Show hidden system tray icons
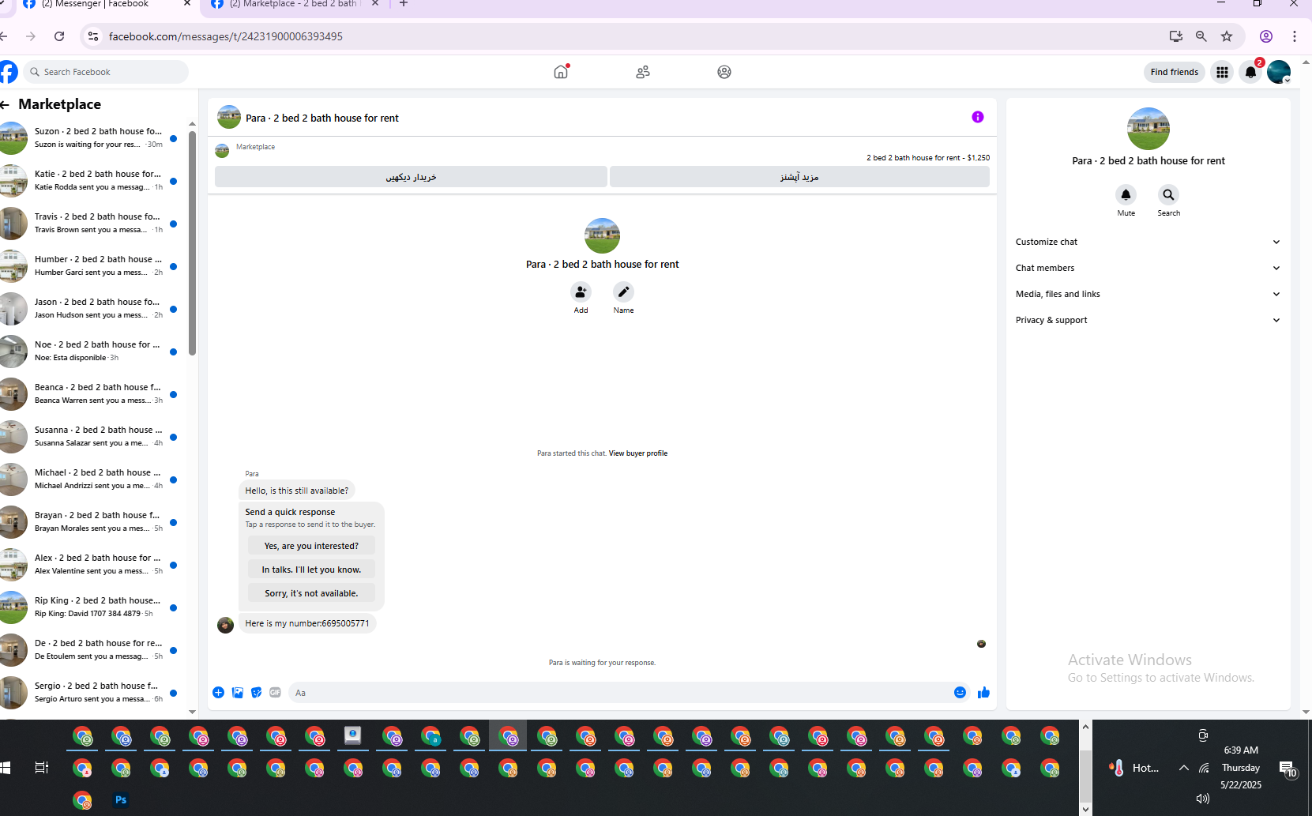1312x816 pixels. (1184, 768)
